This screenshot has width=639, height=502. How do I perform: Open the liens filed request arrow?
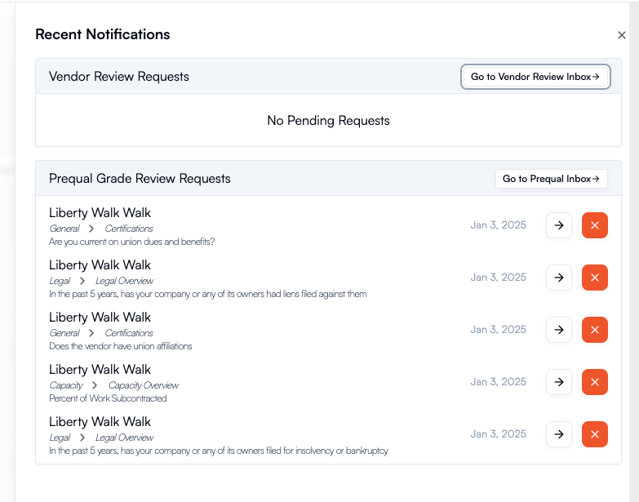tap(559, 278)
